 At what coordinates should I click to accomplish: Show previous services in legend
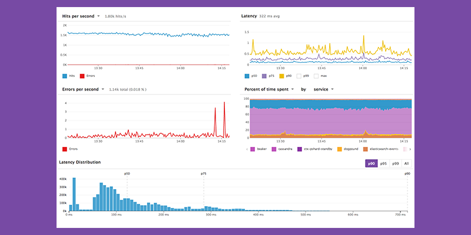pyautogui.click(x=247, y=149)
